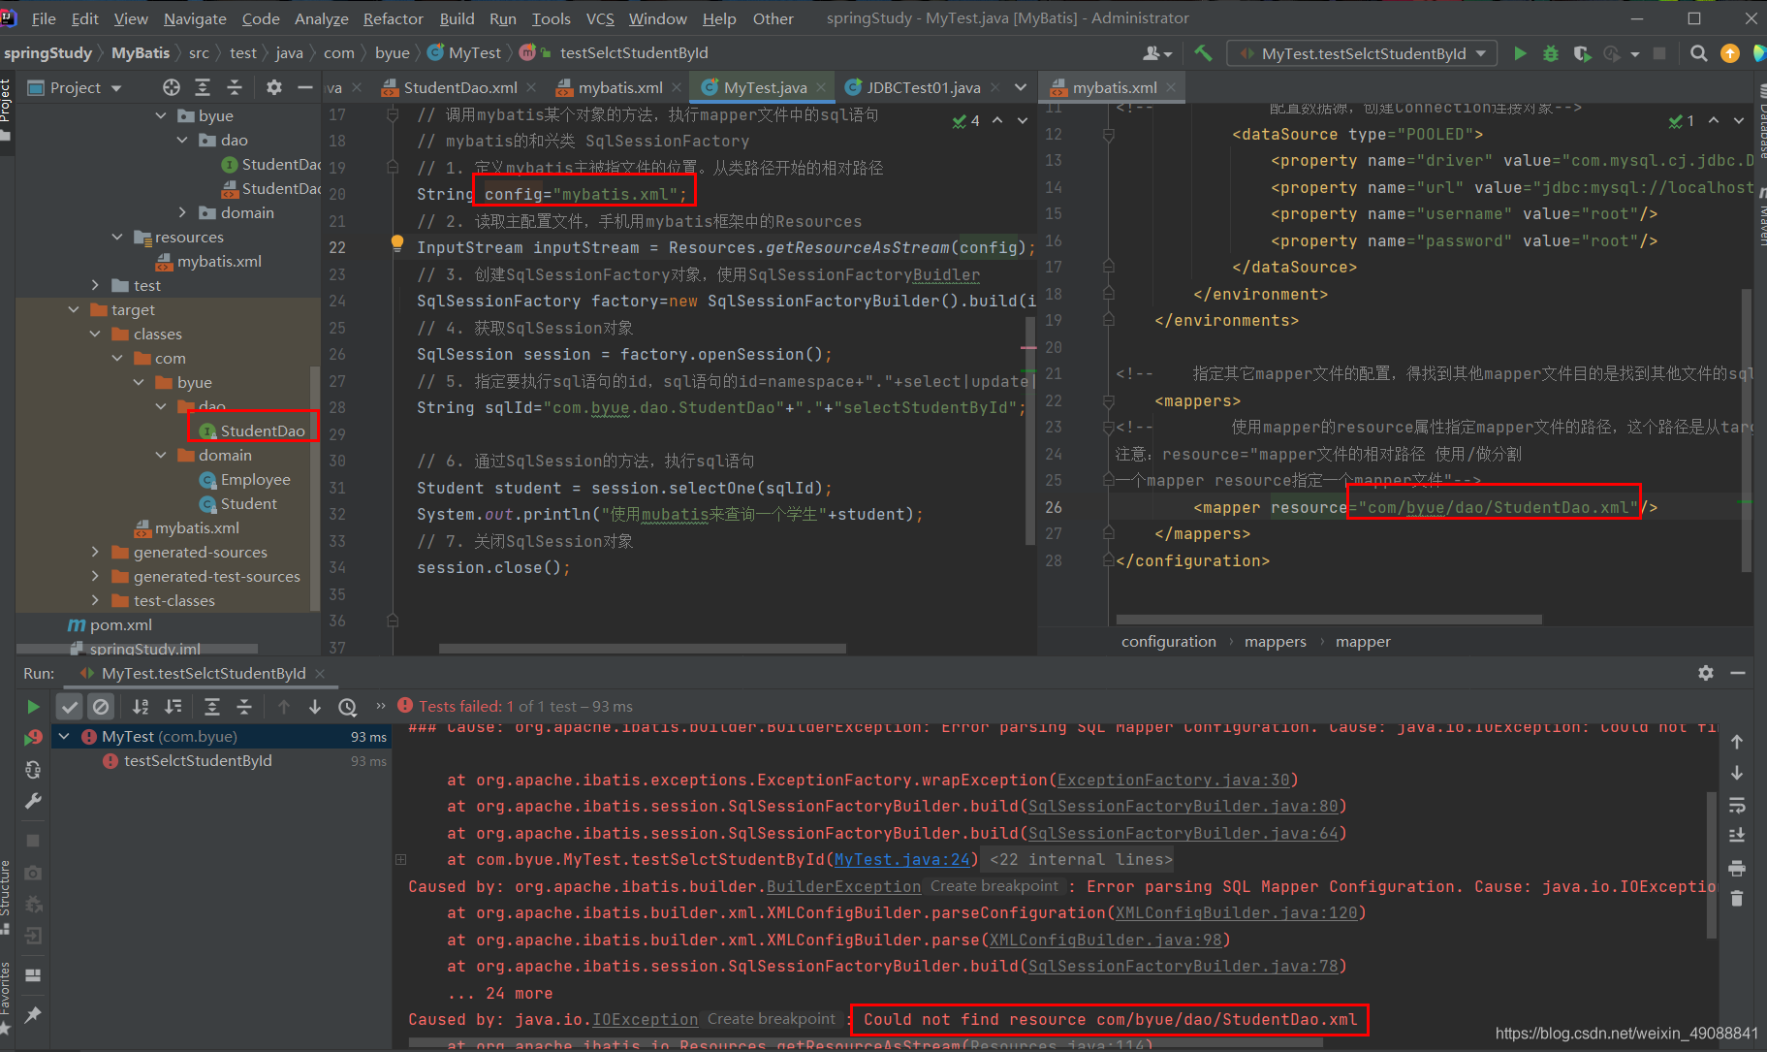Viewport: 1767px width, 1052px height.
Task: Open ExceptionFactory.java:30 link
Action: point(1173,780)
